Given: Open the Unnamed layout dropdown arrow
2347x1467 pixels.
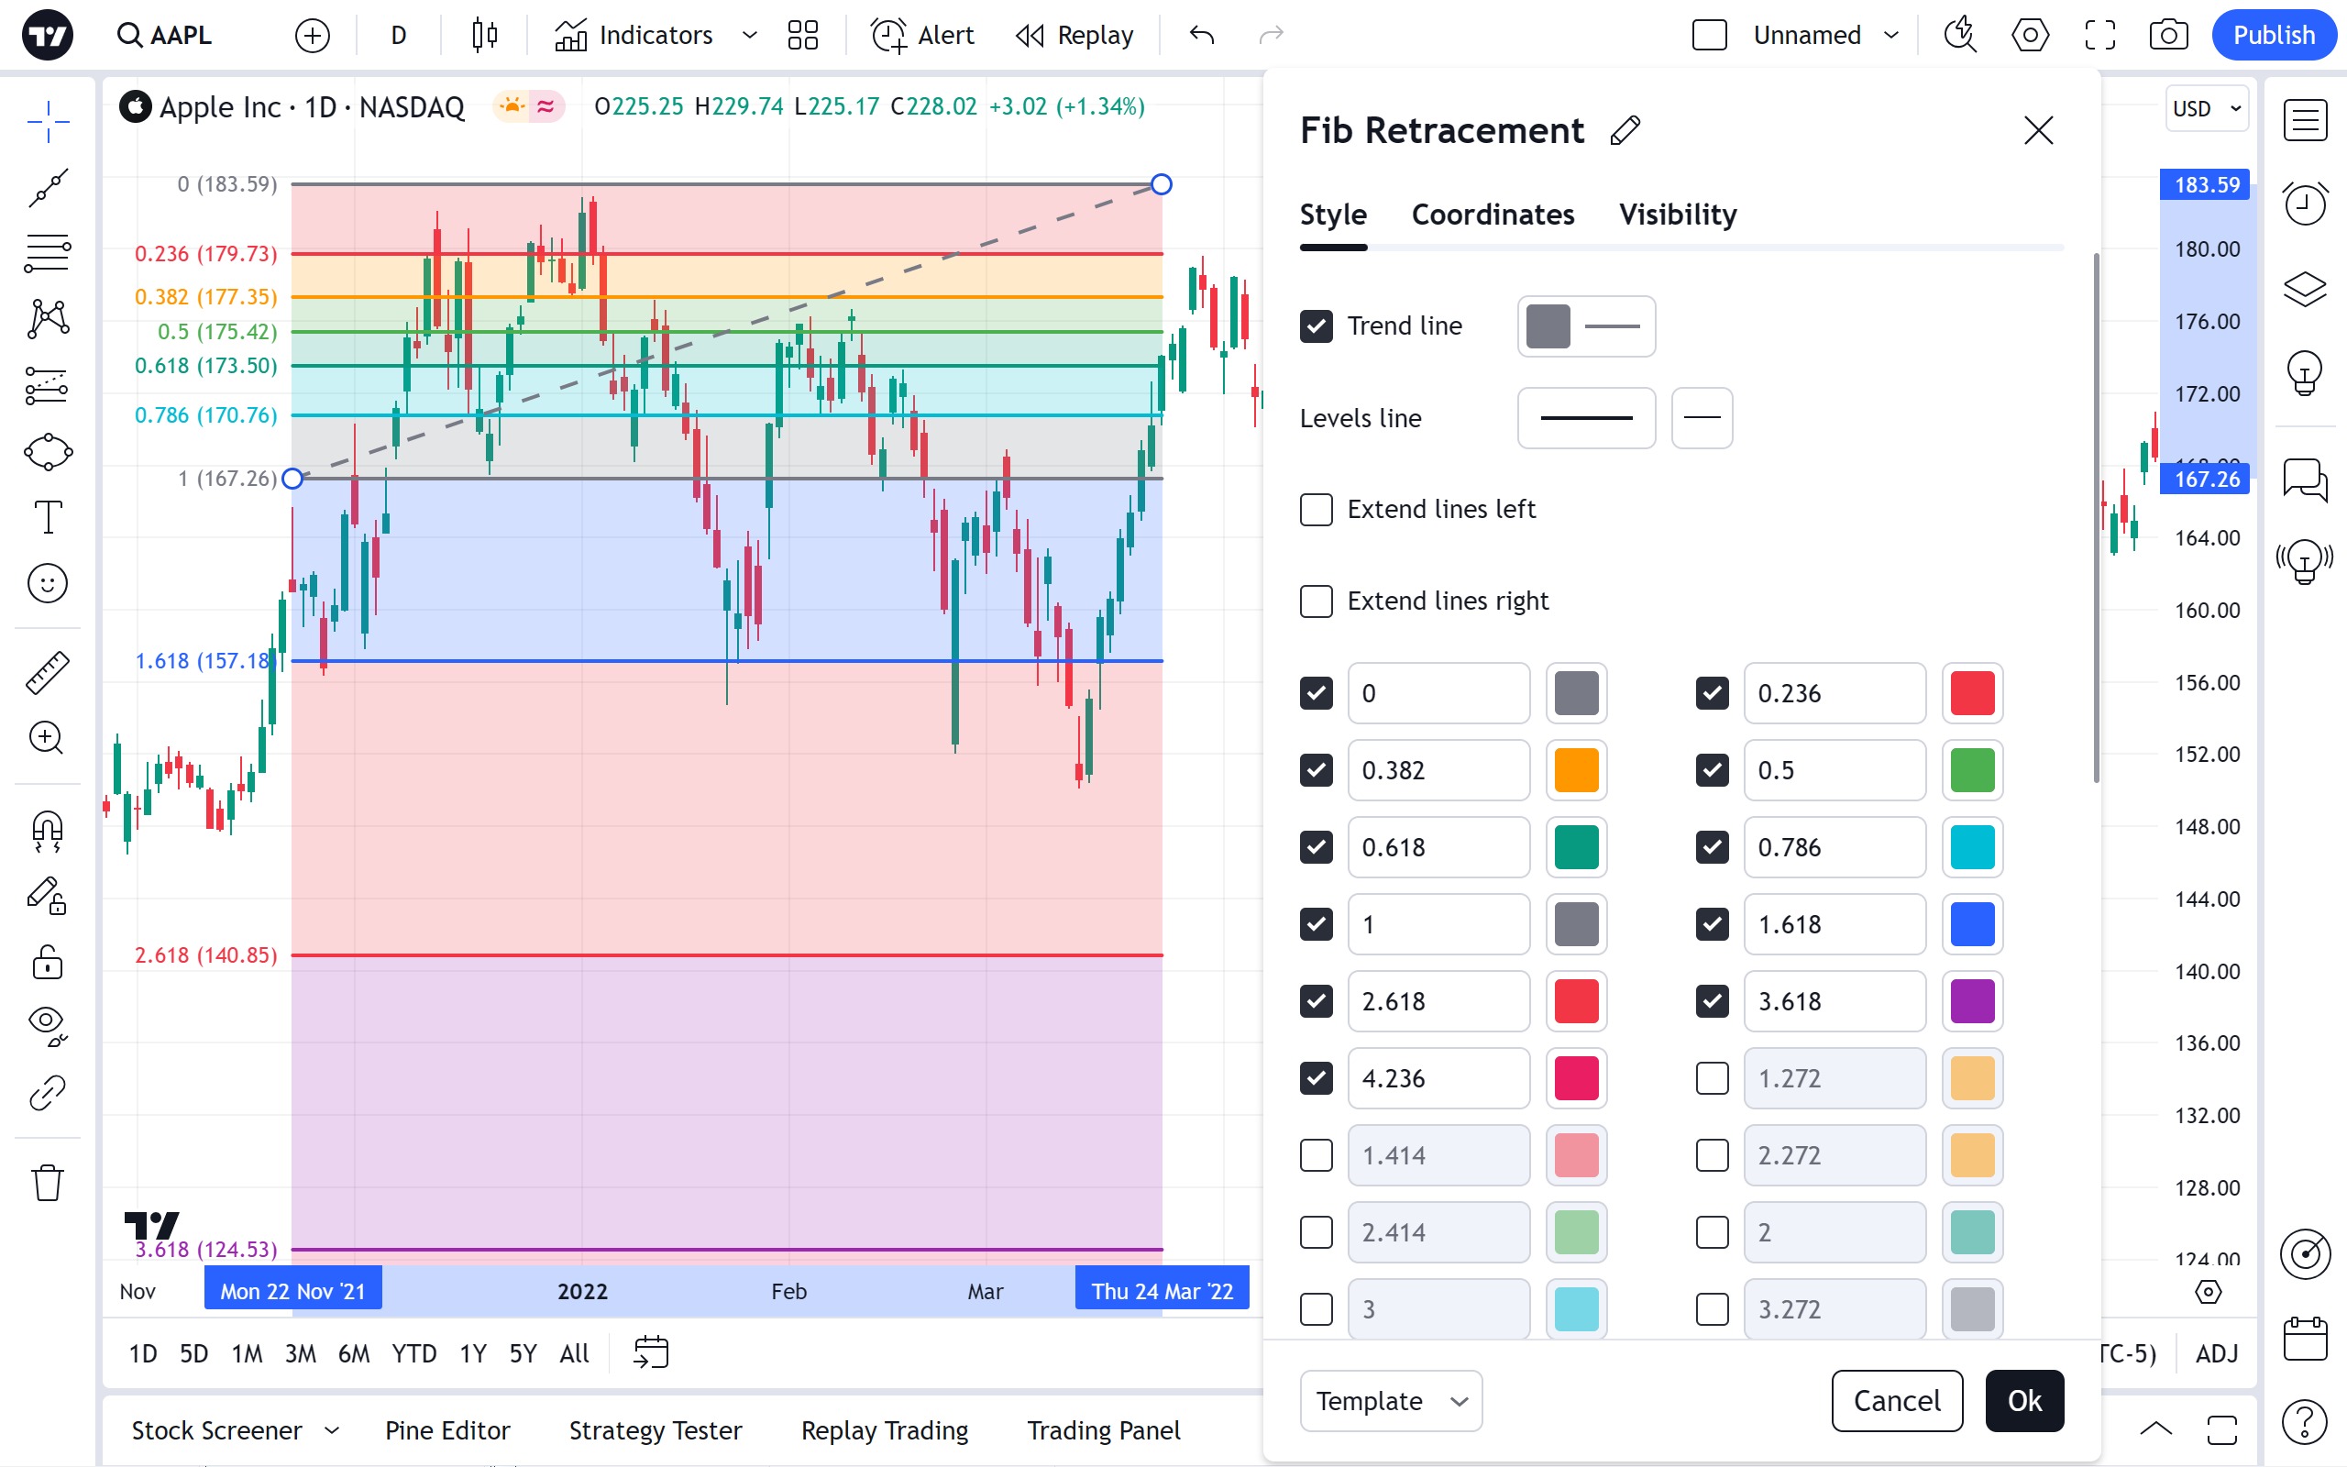Looking at the screenshot, I should coord(1891,36).
